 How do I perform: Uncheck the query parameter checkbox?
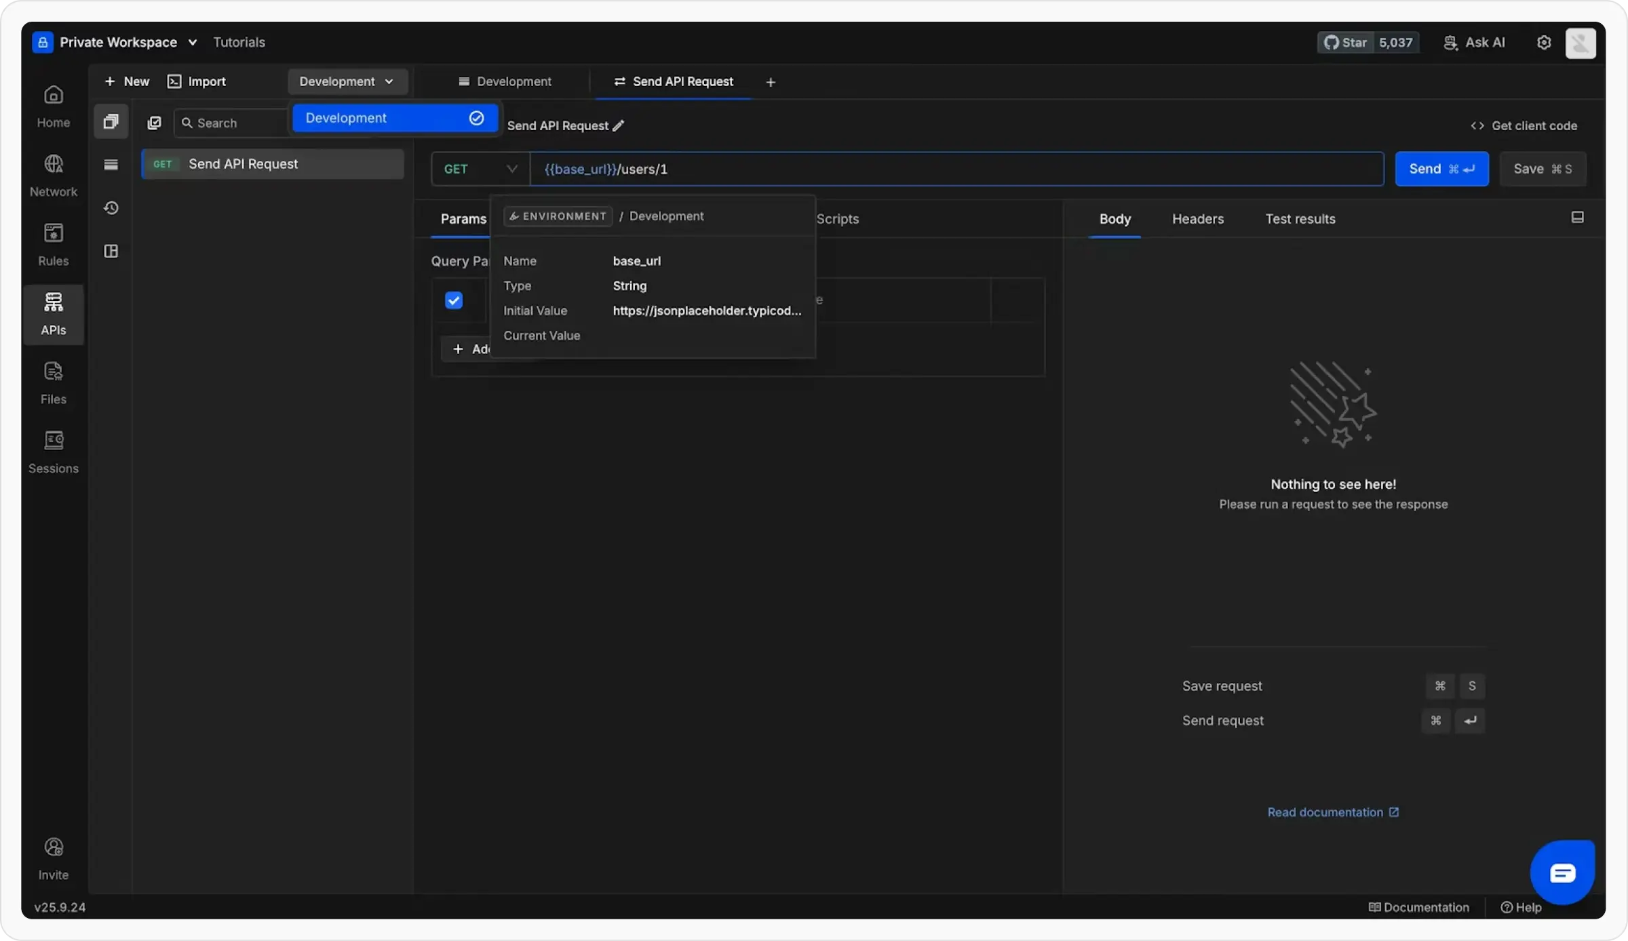(x=454, y=300)
